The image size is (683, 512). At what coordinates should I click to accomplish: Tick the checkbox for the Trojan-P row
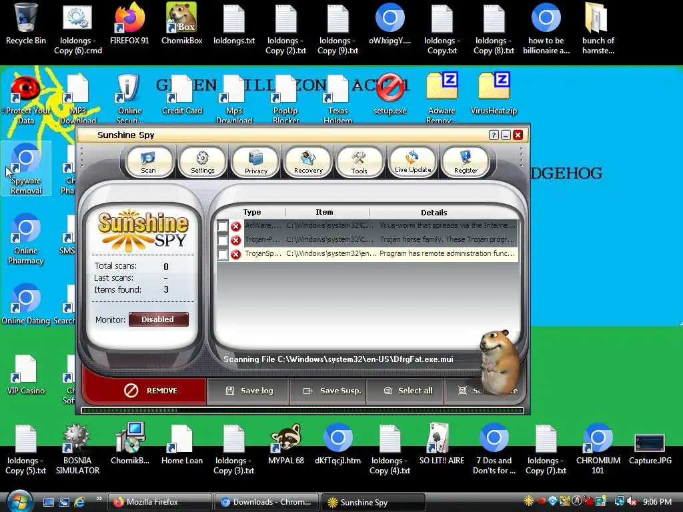pos(223,240)
